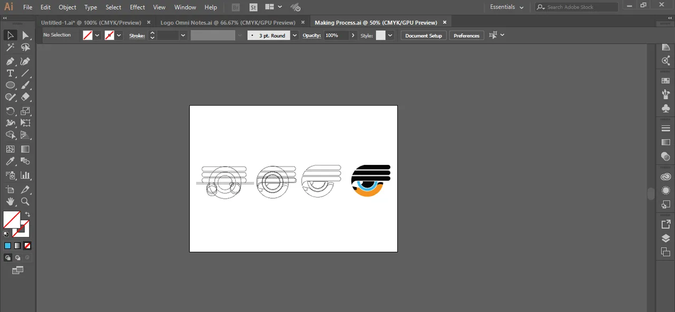The width and height of the screenshot is (675, 312).
Task: Open the Window menu
Action: tap(185, 7)
